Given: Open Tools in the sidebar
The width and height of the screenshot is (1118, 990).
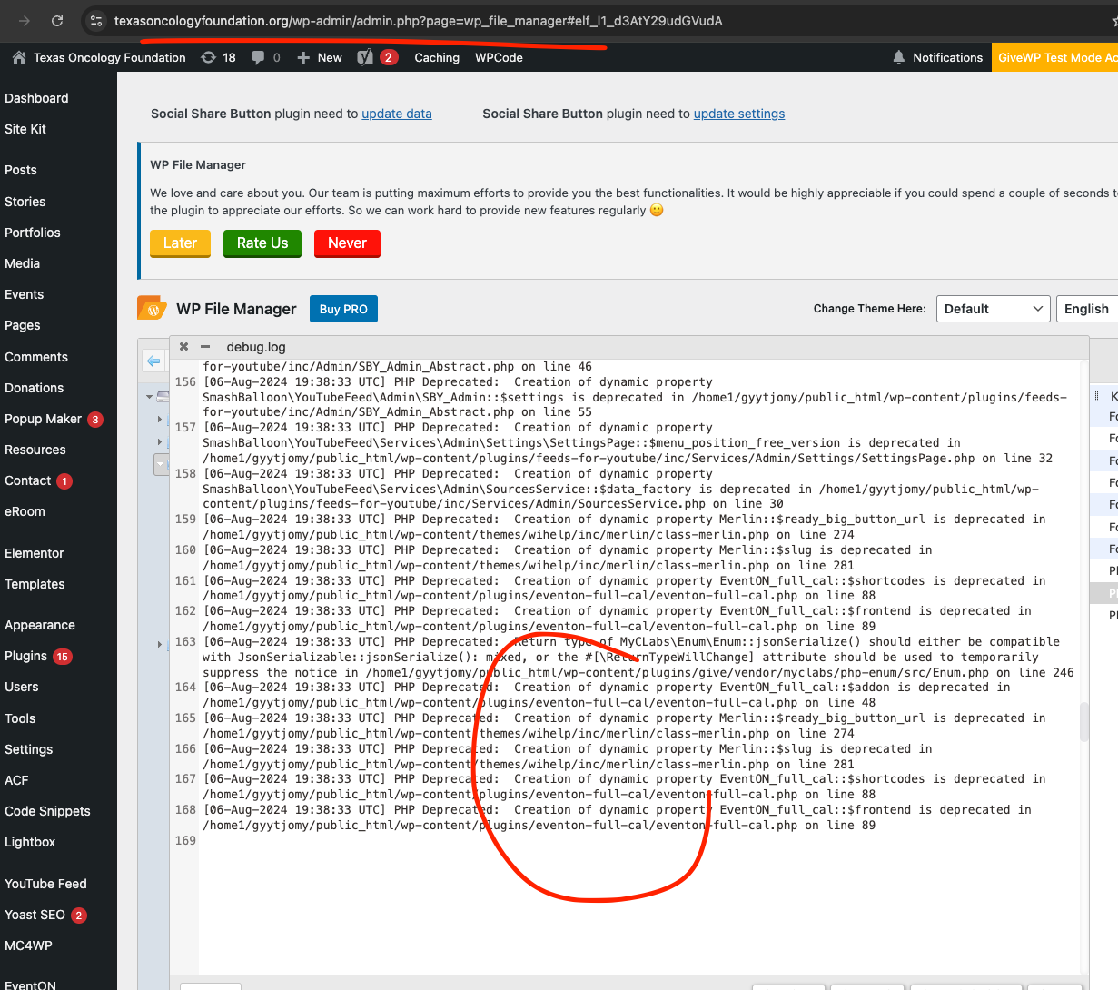Looking at the screenshot, I should point(20,718).
